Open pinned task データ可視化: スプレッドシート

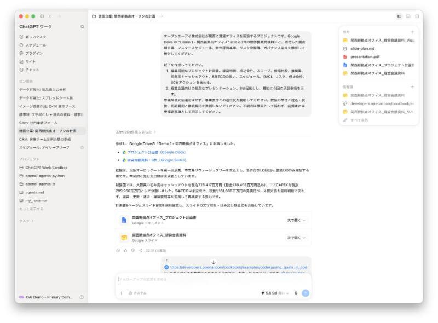point(46,98)
